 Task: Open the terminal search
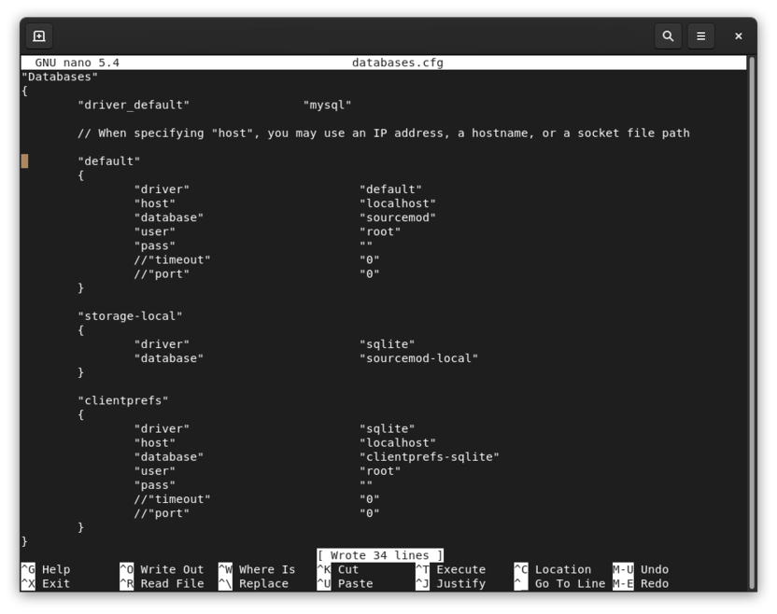click(668, 35)
